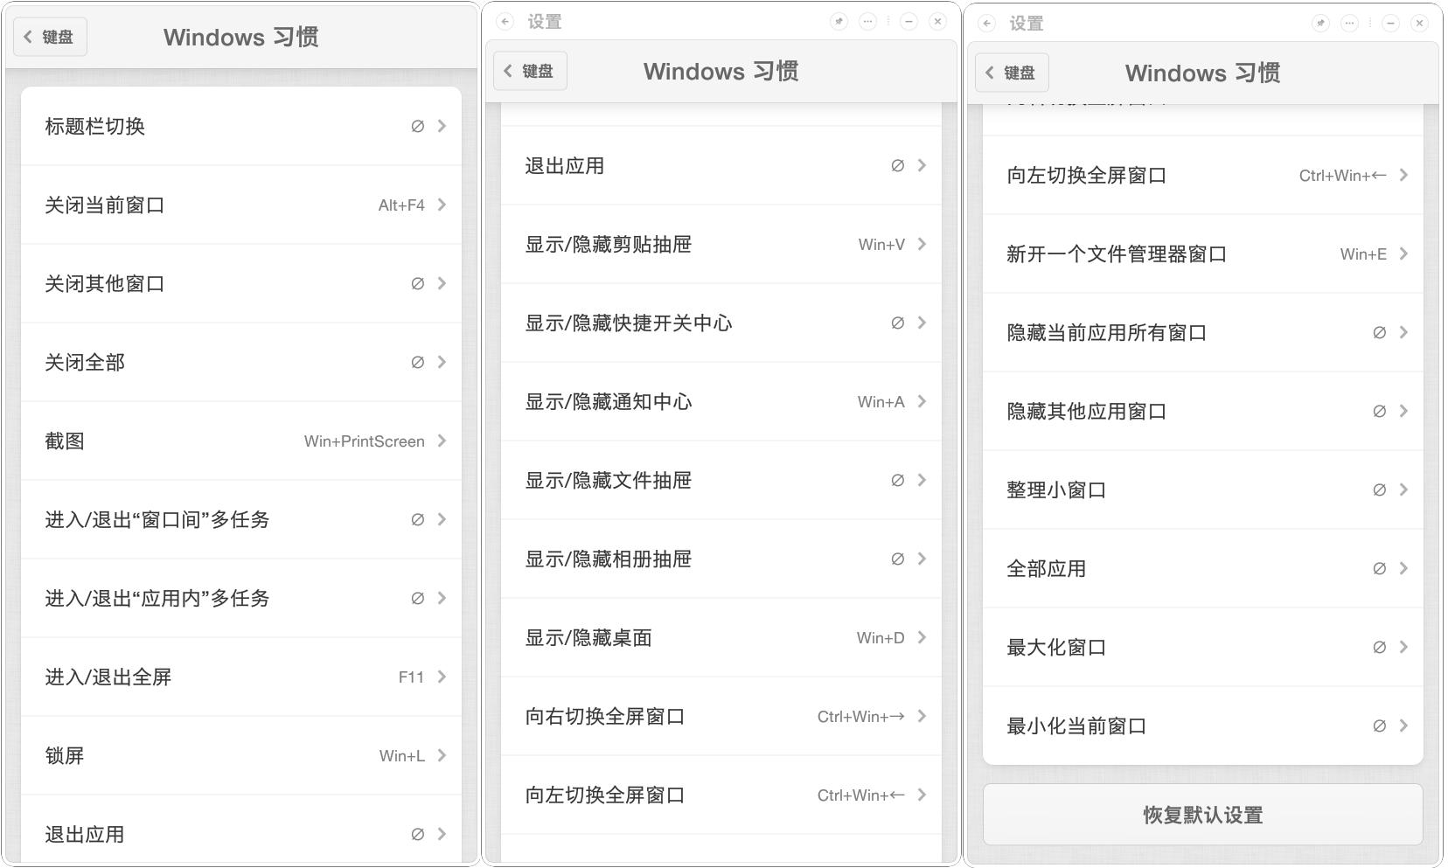This screenshot has height=868, width=1448.
Task: Open the "…" options menu on middle window
Action: pyautogui.click(x=867, y=21)
